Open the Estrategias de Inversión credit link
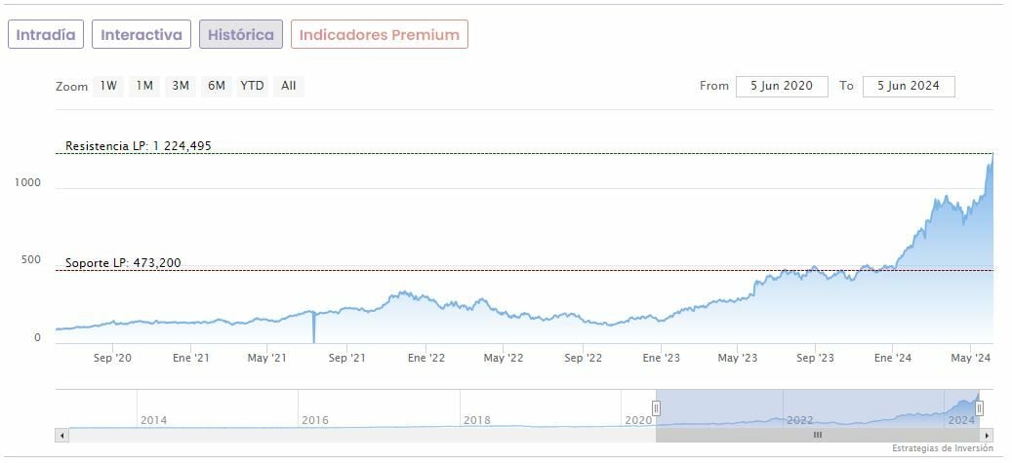The height and width of the screenshot is (463, 1012). (942, 448)
